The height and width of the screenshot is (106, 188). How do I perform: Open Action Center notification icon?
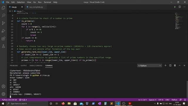click(x=184, y=103)
